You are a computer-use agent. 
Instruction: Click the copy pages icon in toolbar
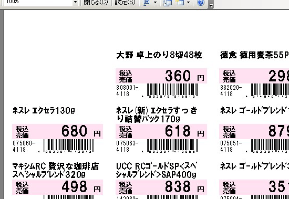pyautogui.click(x=168, y=3)
